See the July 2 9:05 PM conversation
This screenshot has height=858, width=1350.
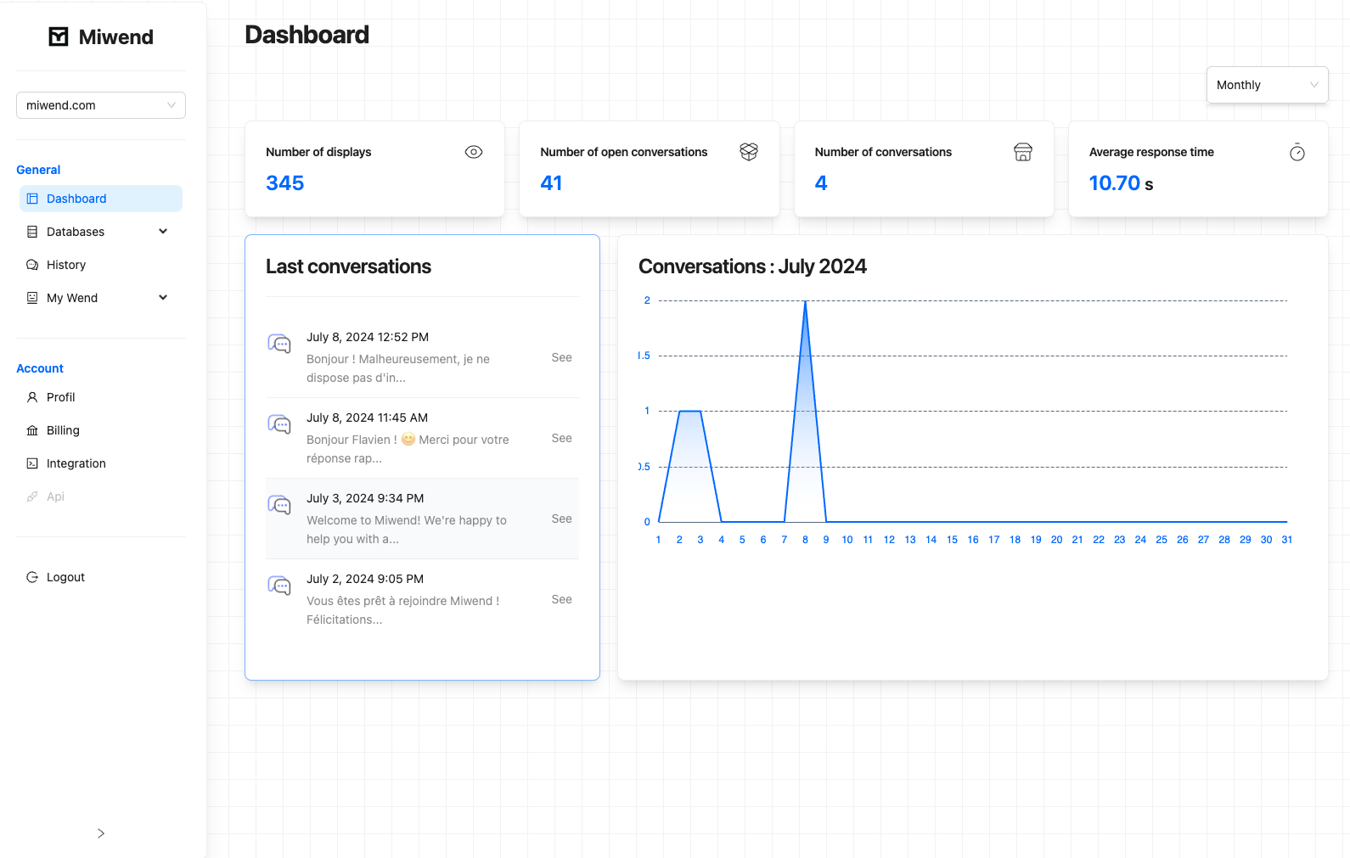point(561,599)
